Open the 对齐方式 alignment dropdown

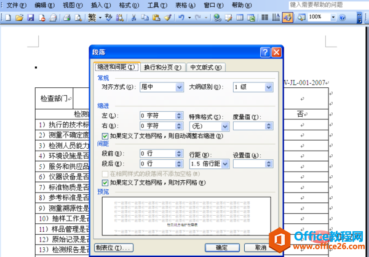180,87
